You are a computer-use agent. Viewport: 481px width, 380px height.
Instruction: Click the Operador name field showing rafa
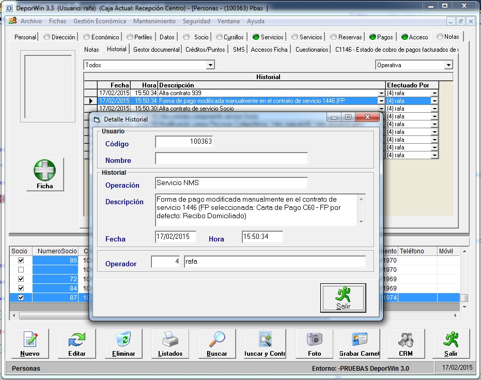click(x=275, y=262)
